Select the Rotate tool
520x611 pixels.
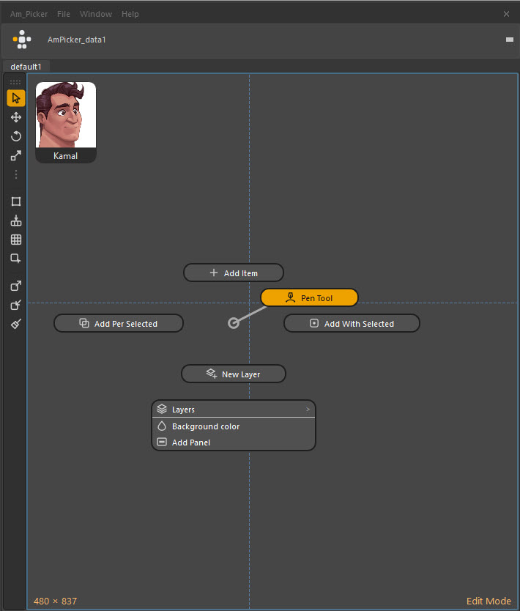tap(16, 136)
